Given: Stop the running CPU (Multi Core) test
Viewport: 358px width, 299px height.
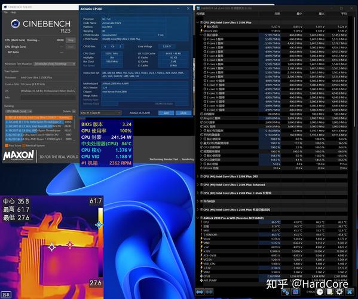Looking at the screenshot, I should [x=71, y=40].
